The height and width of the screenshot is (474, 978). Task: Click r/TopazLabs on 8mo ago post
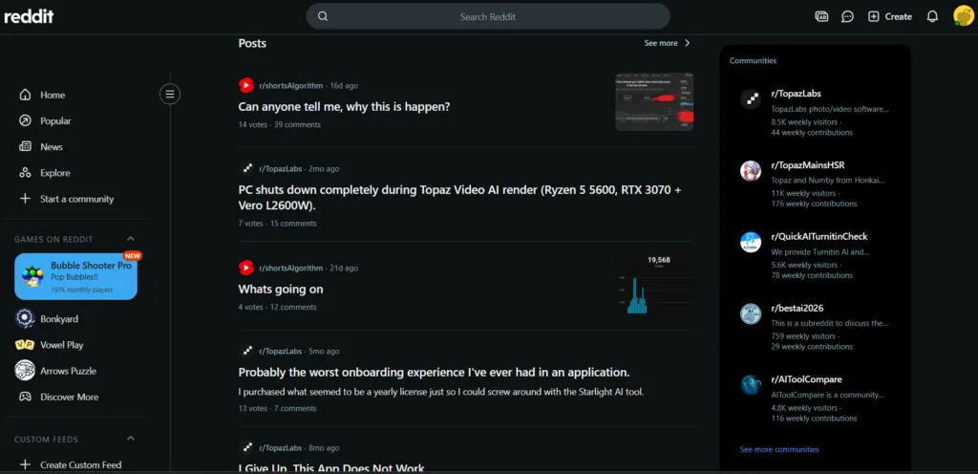(280, 448)
